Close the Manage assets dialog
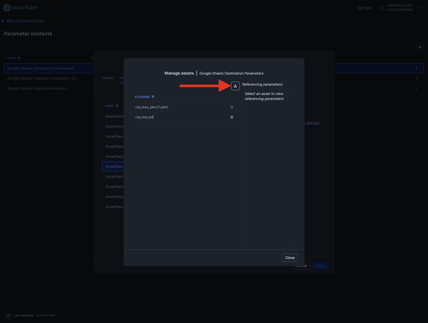Viewport: 428px width, 323px height. [290, 258]
